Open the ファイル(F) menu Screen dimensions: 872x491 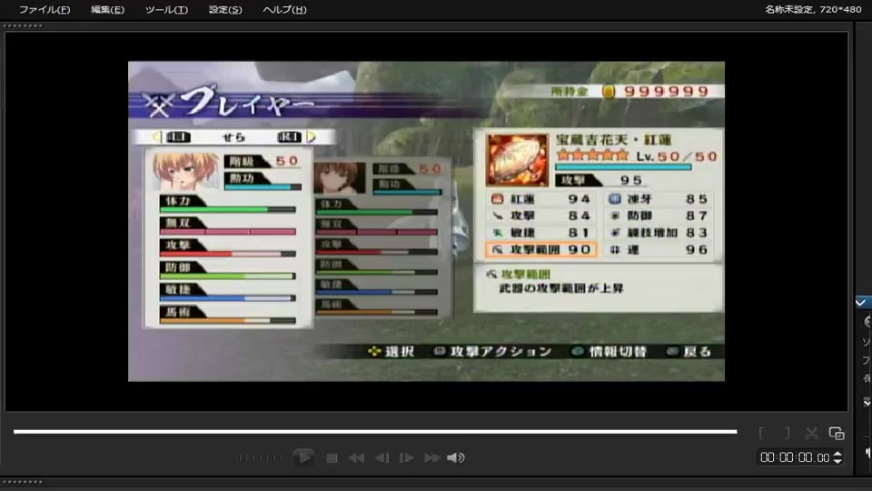pyautogui.click(x=45, y=9)
